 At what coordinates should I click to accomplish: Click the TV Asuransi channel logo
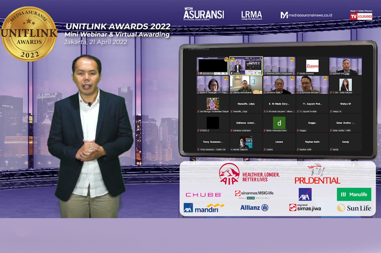pos(361,15)
